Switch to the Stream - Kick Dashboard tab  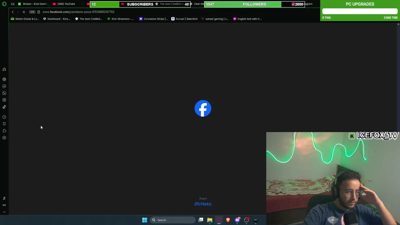[x=33, y=4]
